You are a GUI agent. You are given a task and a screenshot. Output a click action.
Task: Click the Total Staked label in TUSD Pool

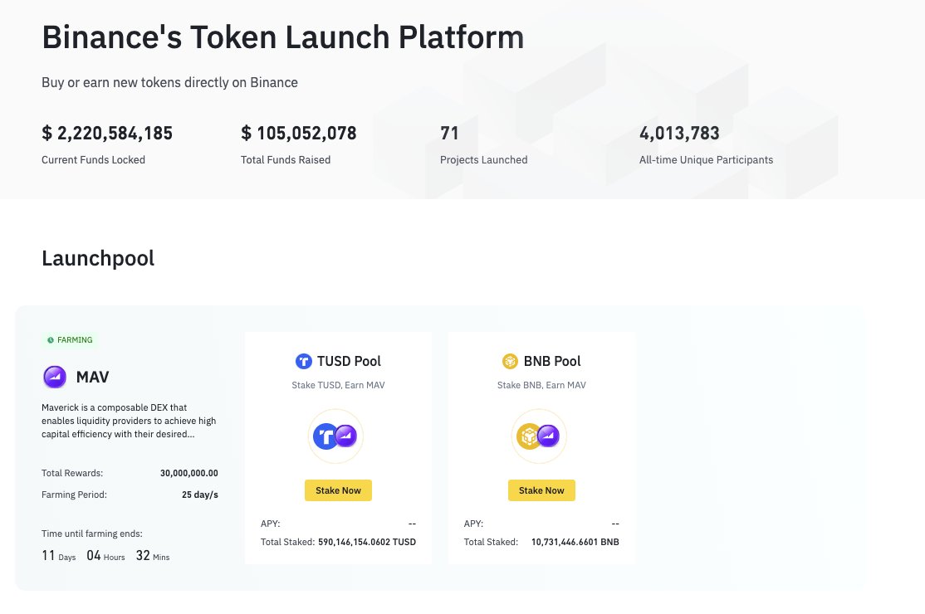pos(287,542)
